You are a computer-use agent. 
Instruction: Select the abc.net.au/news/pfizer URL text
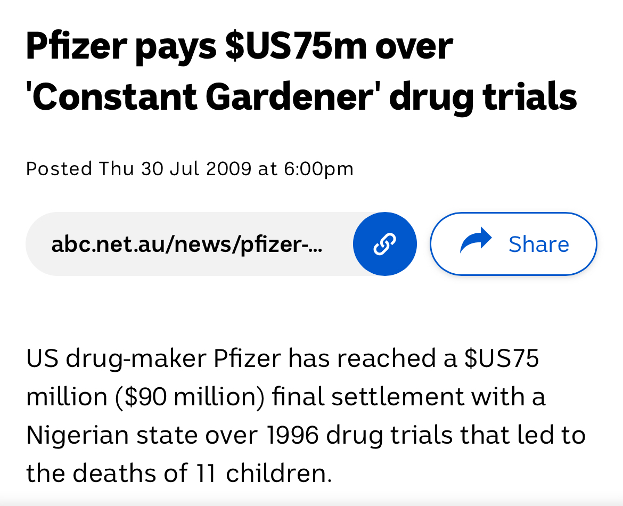point(186,244)
